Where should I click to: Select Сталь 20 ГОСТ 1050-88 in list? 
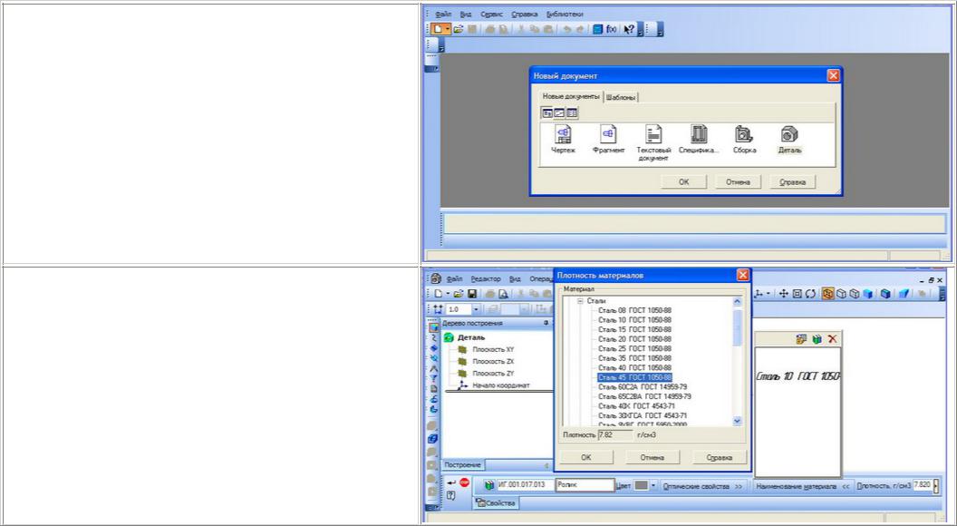tap(634, 338)
